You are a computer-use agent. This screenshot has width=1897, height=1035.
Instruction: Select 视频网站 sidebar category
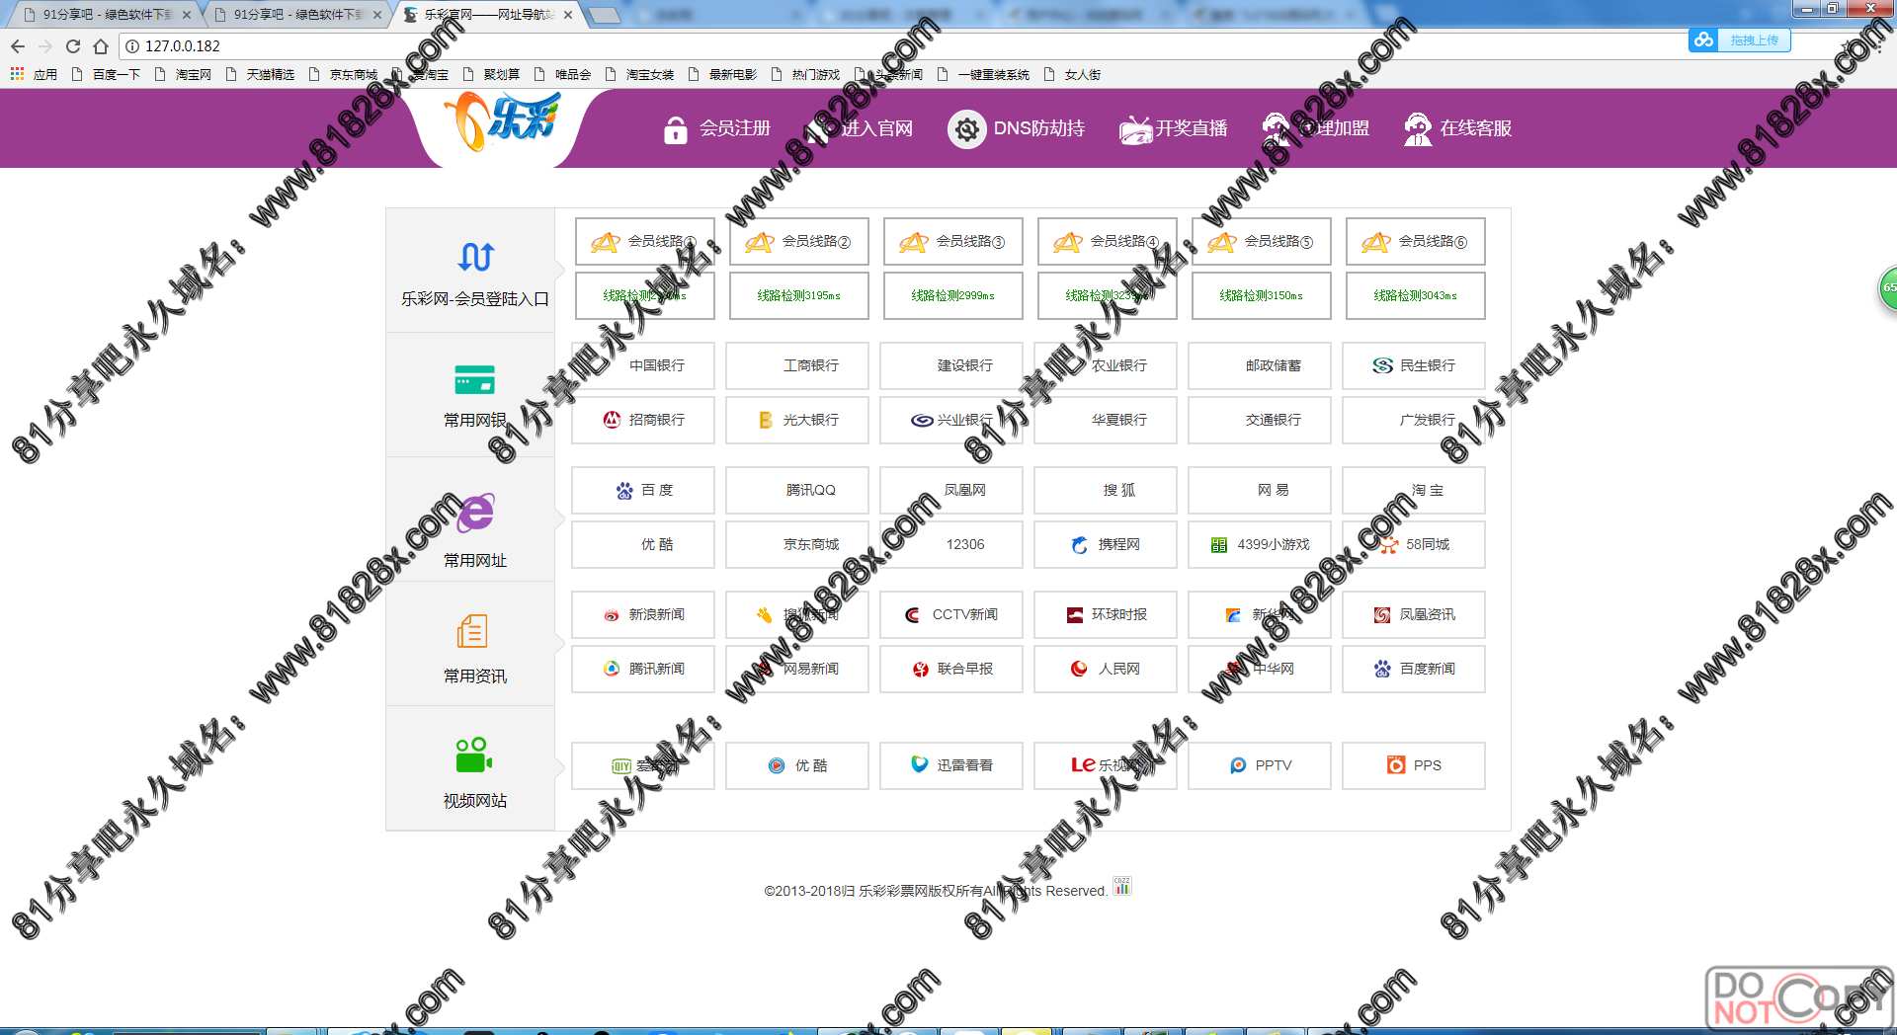coord(474,772)
